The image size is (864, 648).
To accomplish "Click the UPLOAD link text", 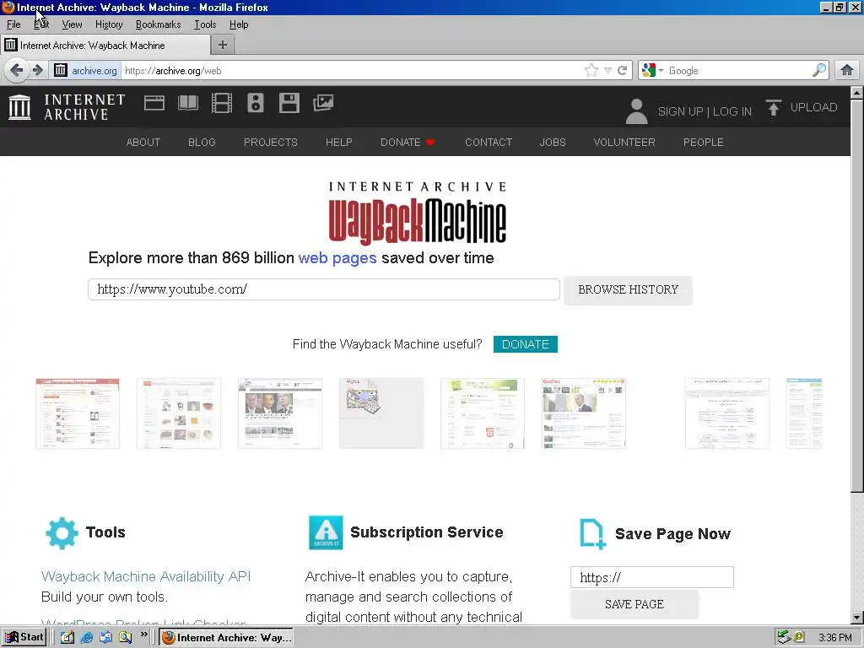I will tap(814, 107).
